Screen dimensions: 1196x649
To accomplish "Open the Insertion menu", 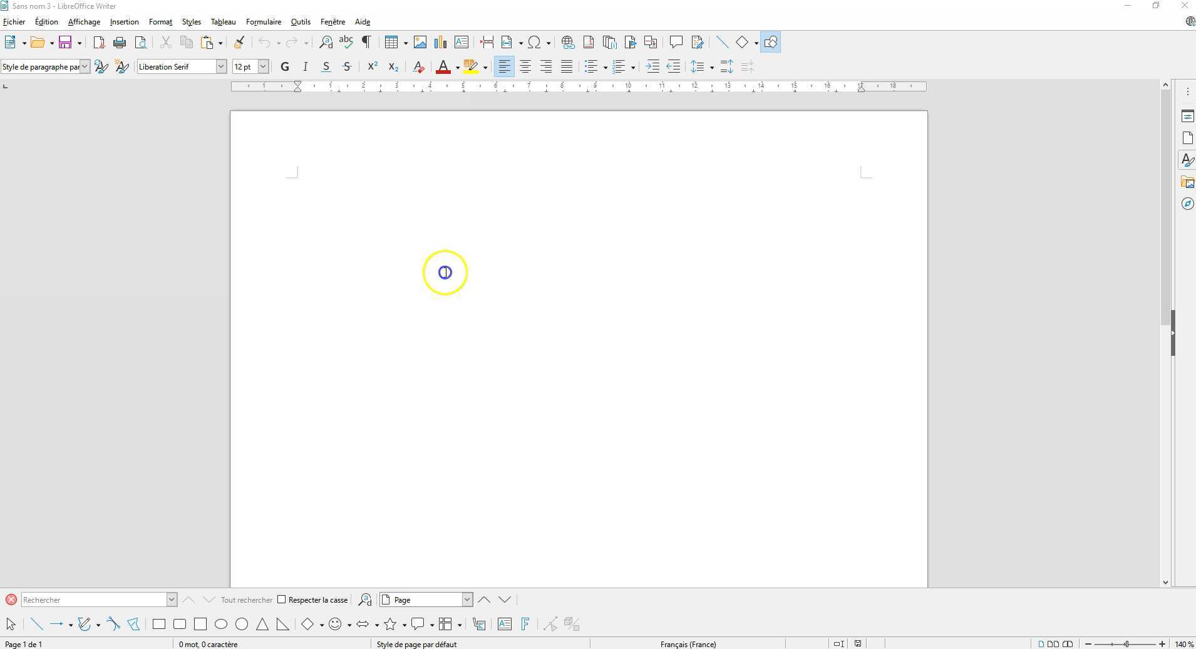I will coord(124,21).
